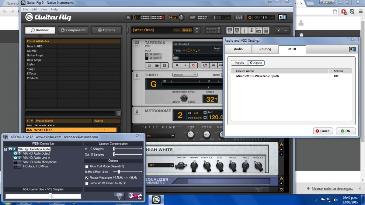Open the Audio tab in settings
This screenshot has width=365, height=205.
238,49
